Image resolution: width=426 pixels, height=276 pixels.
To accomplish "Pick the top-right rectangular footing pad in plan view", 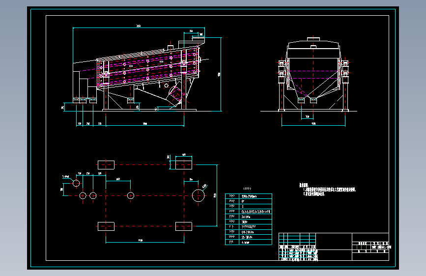I will [x=184, y=165].
